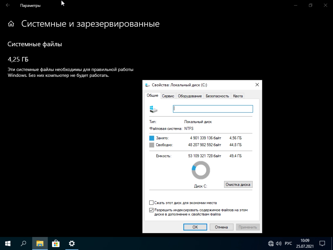The height and width of the screenshot is (250, 333).
Task: Open Settings home via house icon
Action: [11, 24]
